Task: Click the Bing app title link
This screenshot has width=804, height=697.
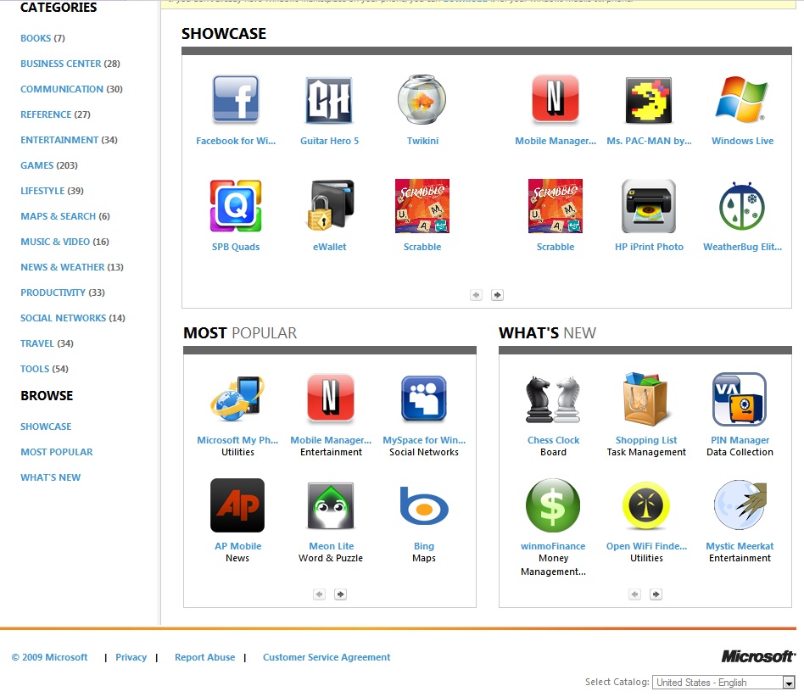Action: click(x=423, y=546)
